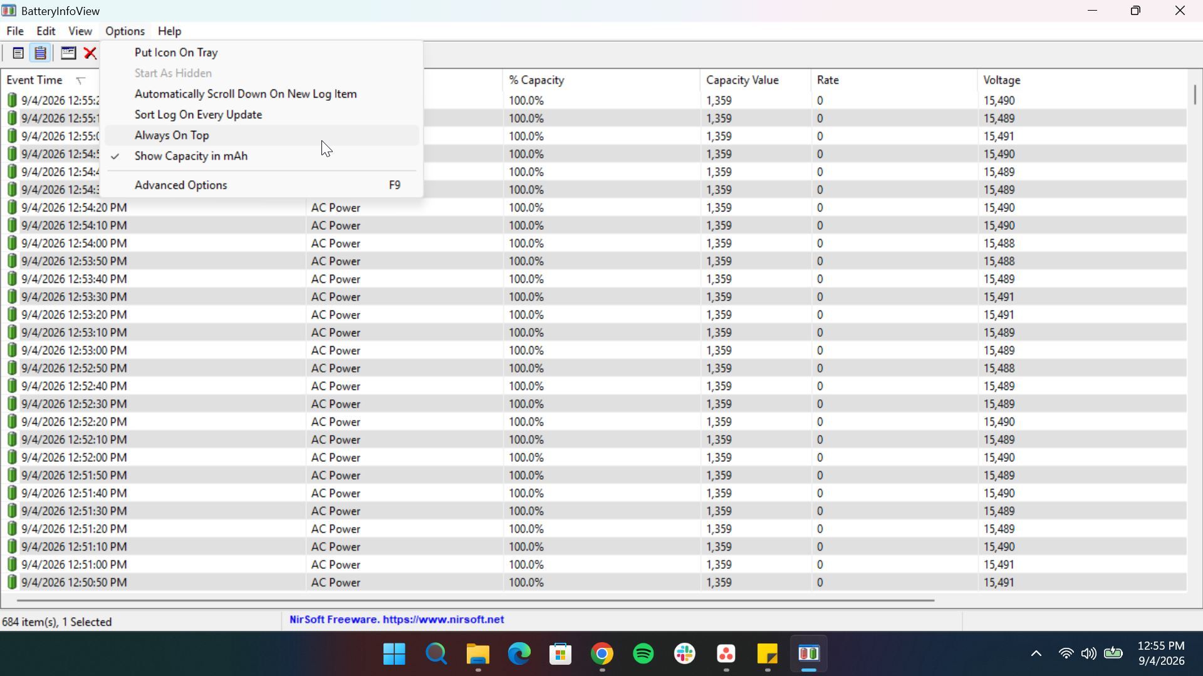Toggle Sort Log On Every Update

pos(261,115)
